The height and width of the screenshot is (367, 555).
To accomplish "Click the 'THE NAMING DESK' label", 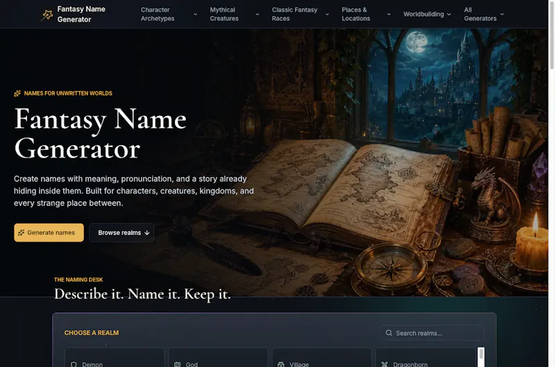I will 78,280.
